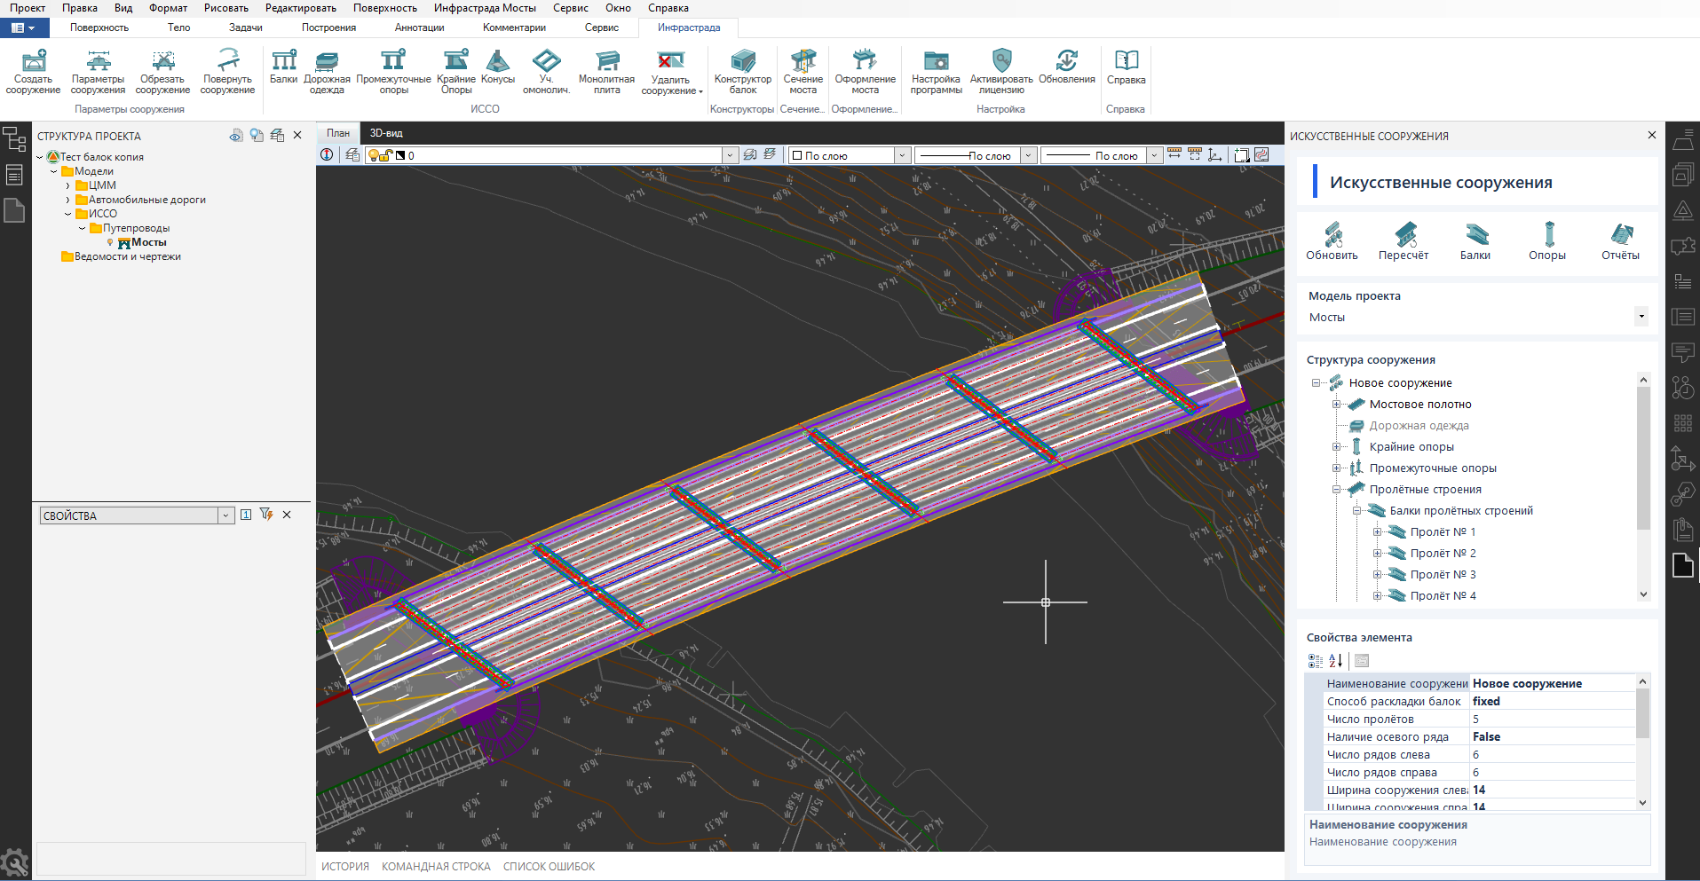
Task: Open ИСТОРИЯ panel
Action: tap(345, 867)
